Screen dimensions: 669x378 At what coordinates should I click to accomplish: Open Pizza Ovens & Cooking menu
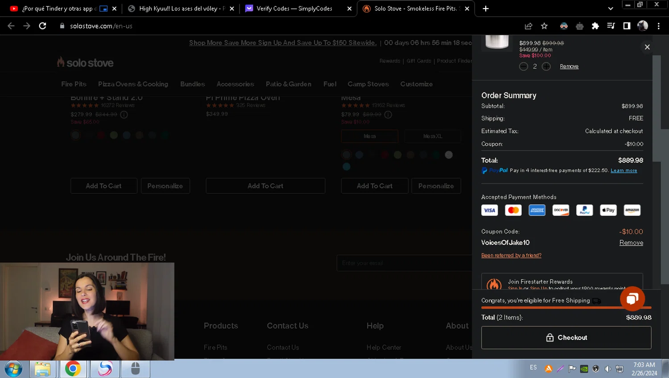tap(133, 84)
